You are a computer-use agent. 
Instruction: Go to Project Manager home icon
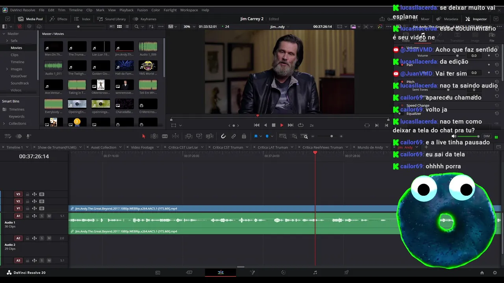click(x=482, y=272)
